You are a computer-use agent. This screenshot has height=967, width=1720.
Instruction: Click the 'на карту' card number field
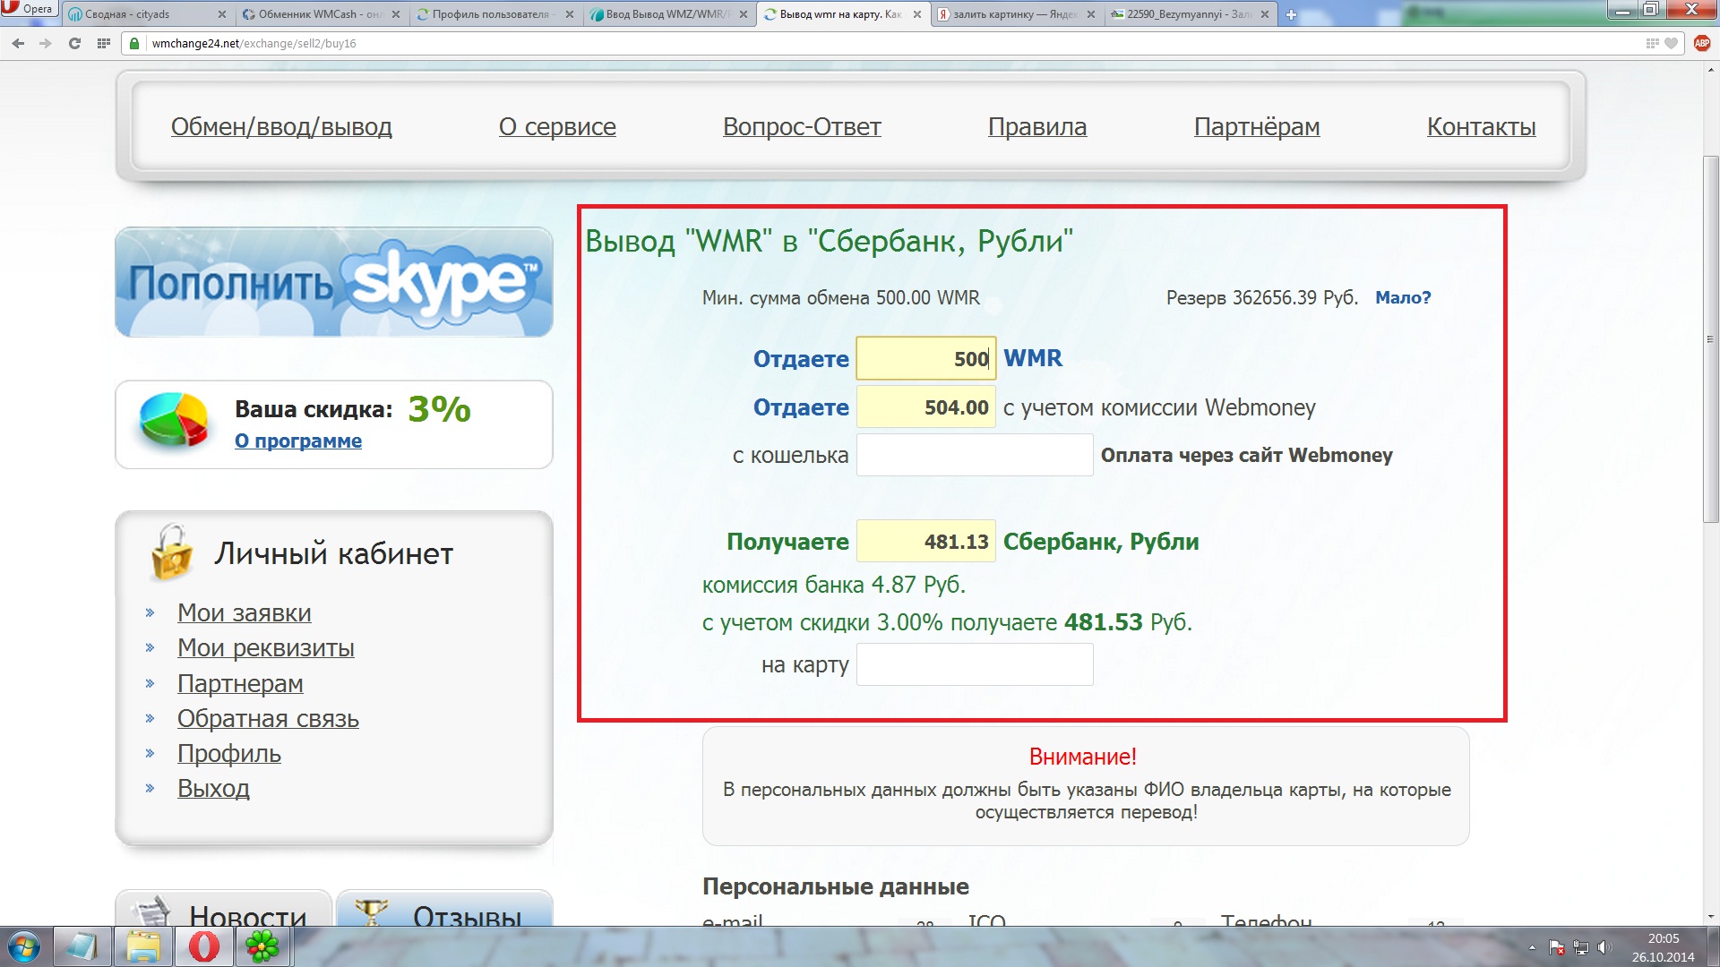[975, 664]
